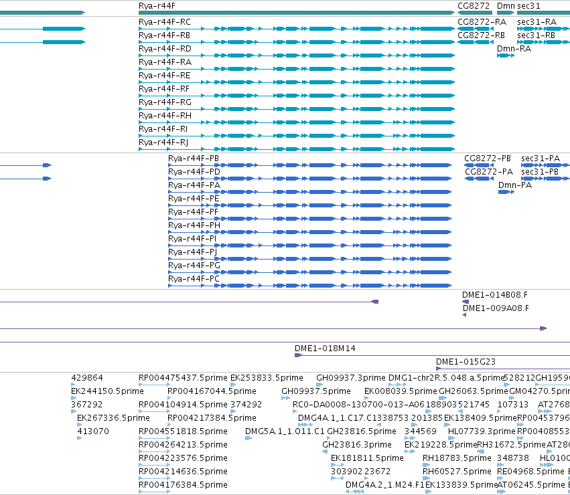The height and width of the screenshot is (495, 570).
Task: Select transcript Rya-r44F-RB
Action: pyautogui.click(x=164, y=35)
